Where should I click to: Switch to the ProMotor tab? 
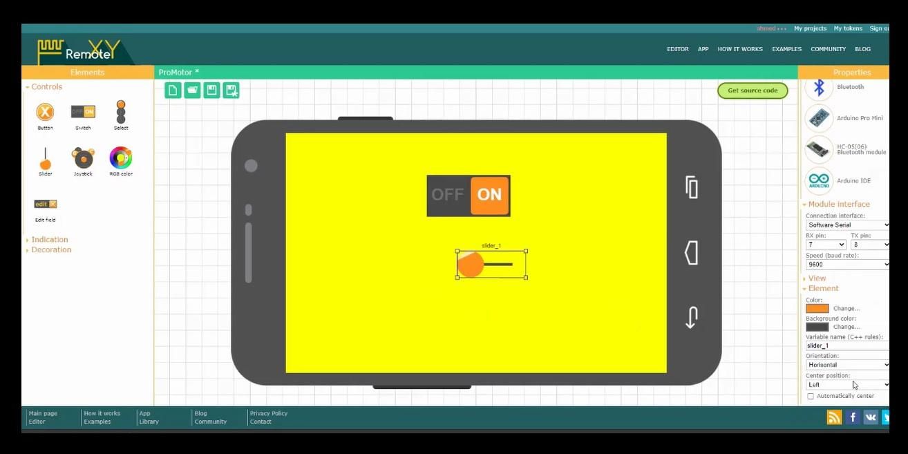coord(178,72)
